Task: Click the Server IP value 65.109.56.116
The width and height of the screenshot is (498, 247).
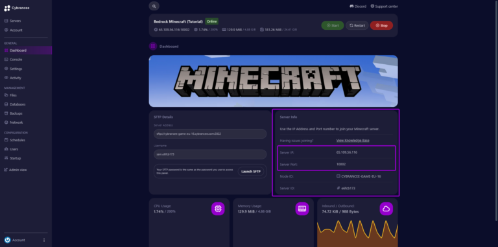Action: [x=347, y=152]
